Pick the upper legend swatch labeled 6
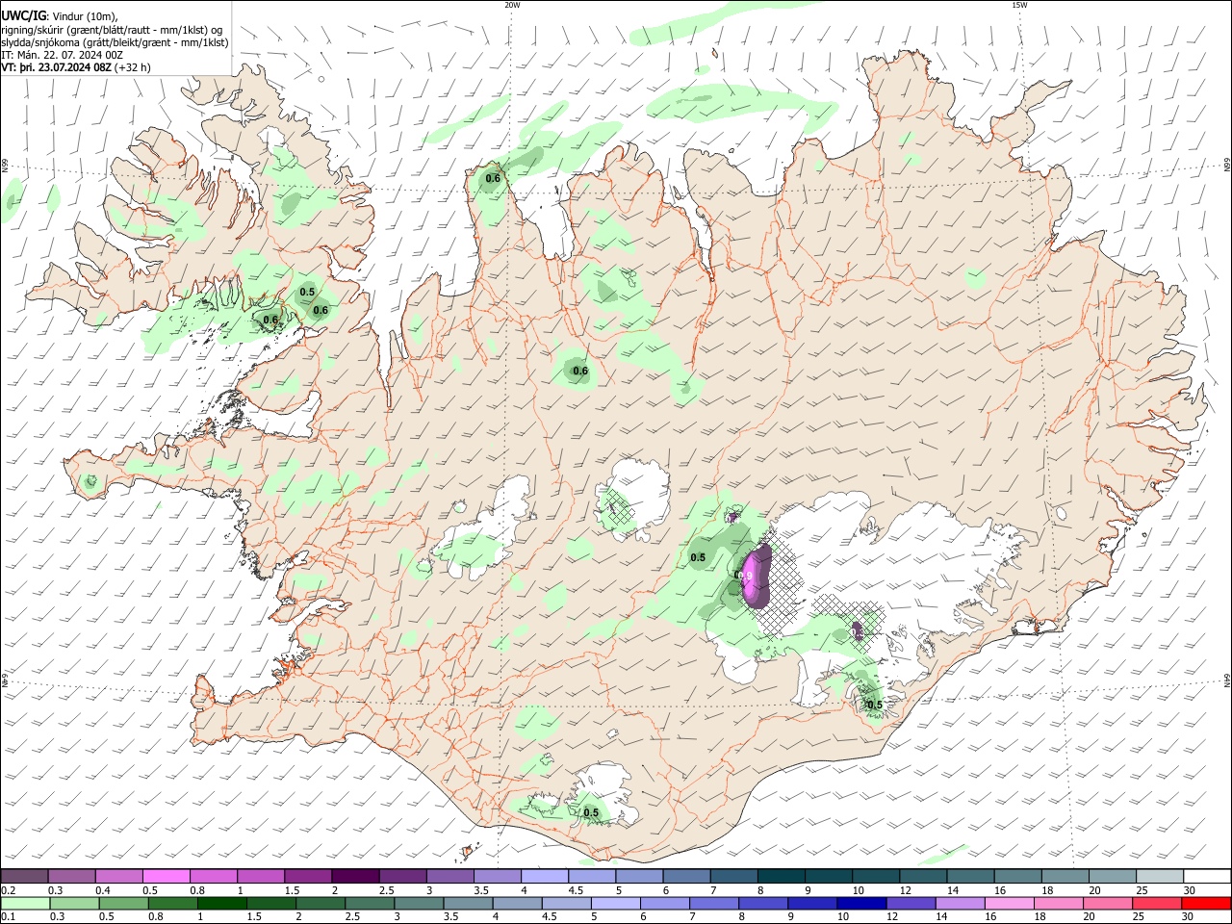Viewport: 1232px width, 924px height. coord(686,876)
